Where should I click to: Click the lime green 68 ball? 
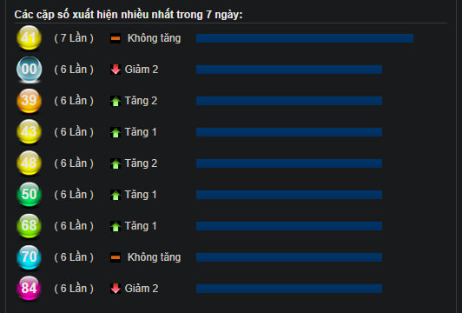click(29, 225)
